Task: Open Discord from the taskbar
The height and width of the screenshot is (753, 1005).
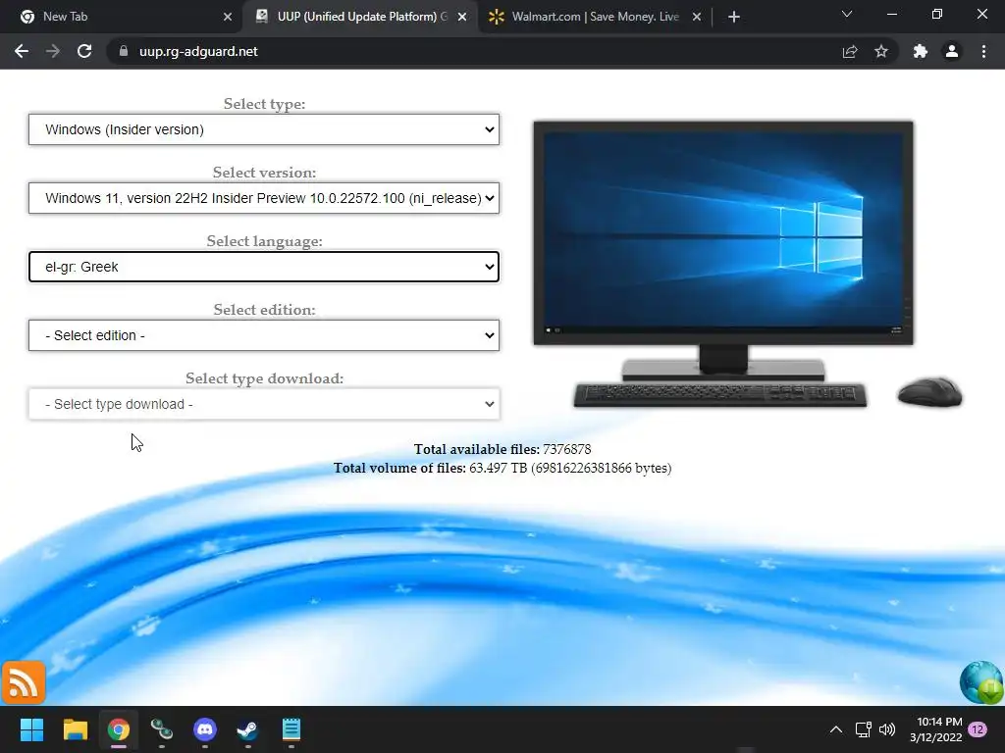Action: (x=205, y=729)
